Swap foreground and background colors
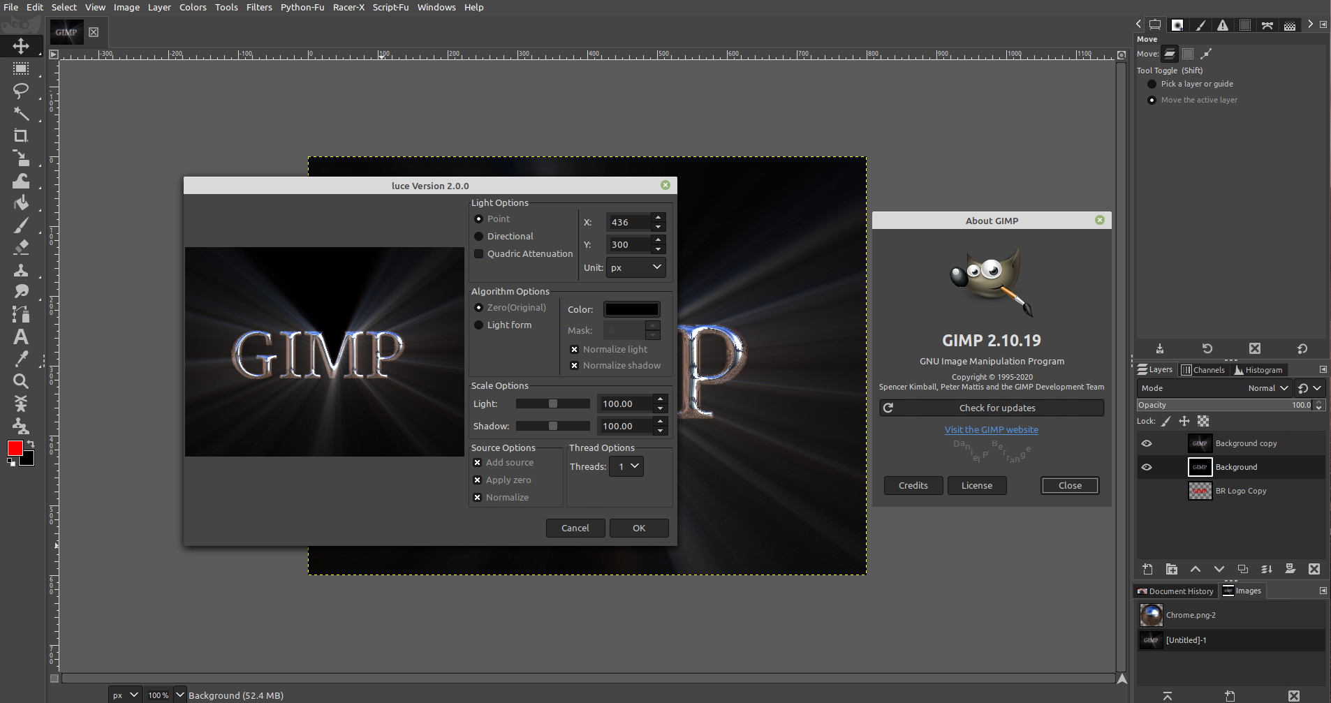 [31, 444]
